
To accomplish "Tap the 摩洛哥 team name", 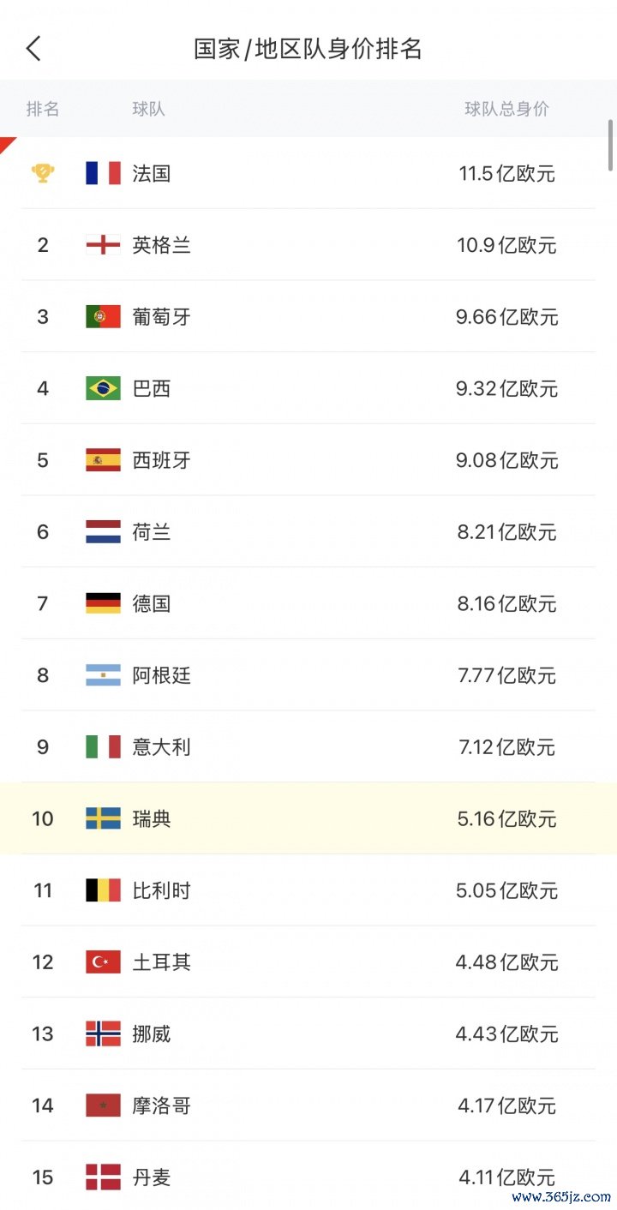I will click(161, 1105).
